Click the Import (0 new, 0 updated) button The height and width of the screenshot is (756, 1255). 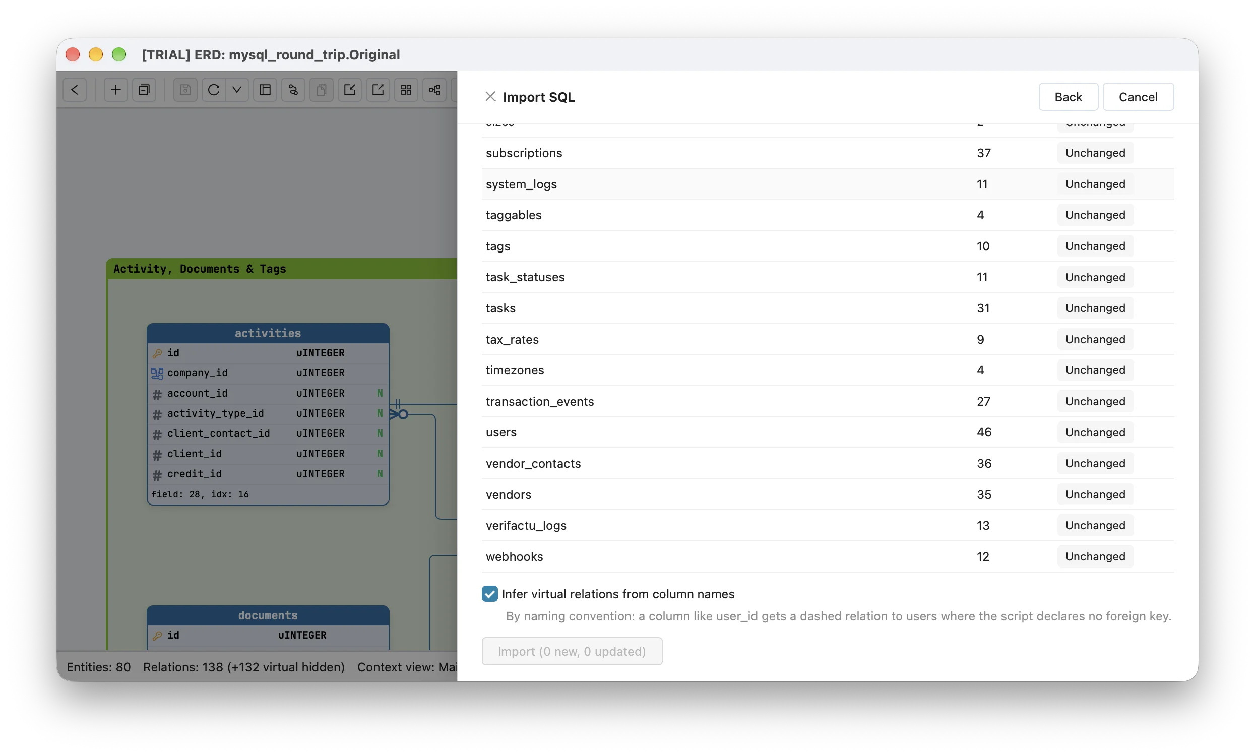point(572,651)
